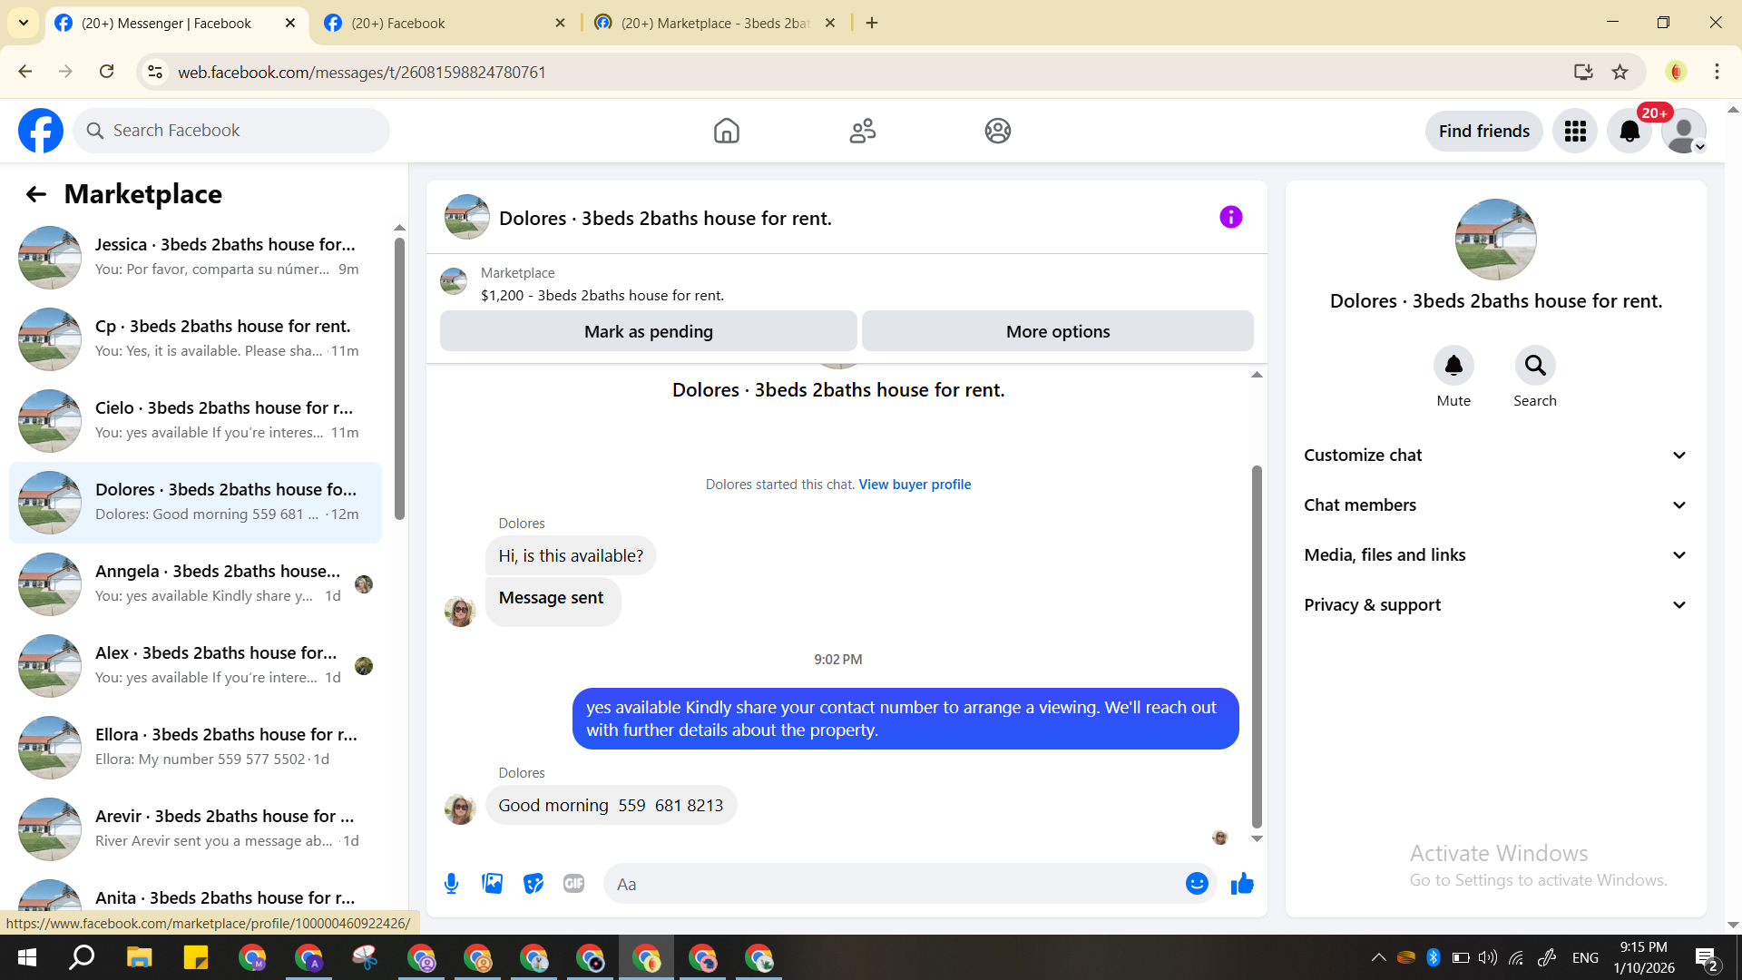Open the View buyer profile link
Screen dimensions: 1742x980
click(915, 485)
